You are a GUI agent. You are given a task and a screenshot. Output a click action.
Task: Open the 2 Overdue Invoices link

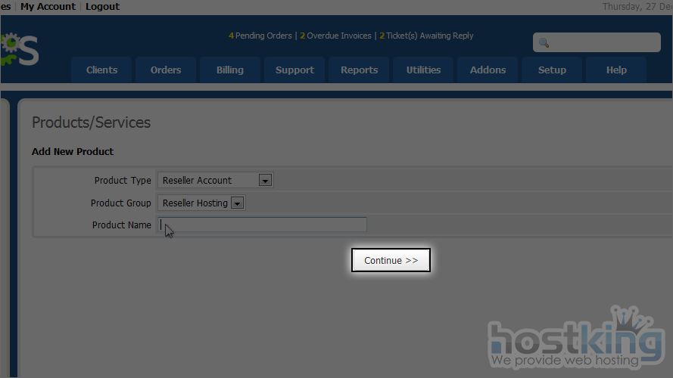coord(335,36)
